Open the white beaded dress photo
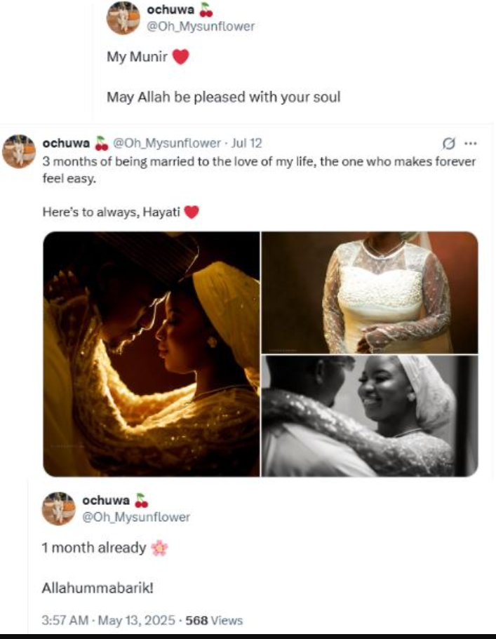The width and height of the screenshot is (496, 639). click(370, 292)
